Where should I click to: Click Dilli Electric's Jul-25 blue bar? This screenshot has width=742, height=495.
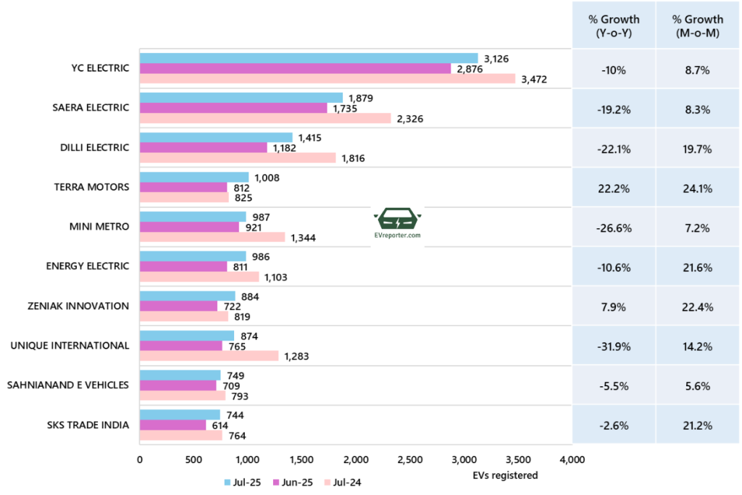click(216, 138)
